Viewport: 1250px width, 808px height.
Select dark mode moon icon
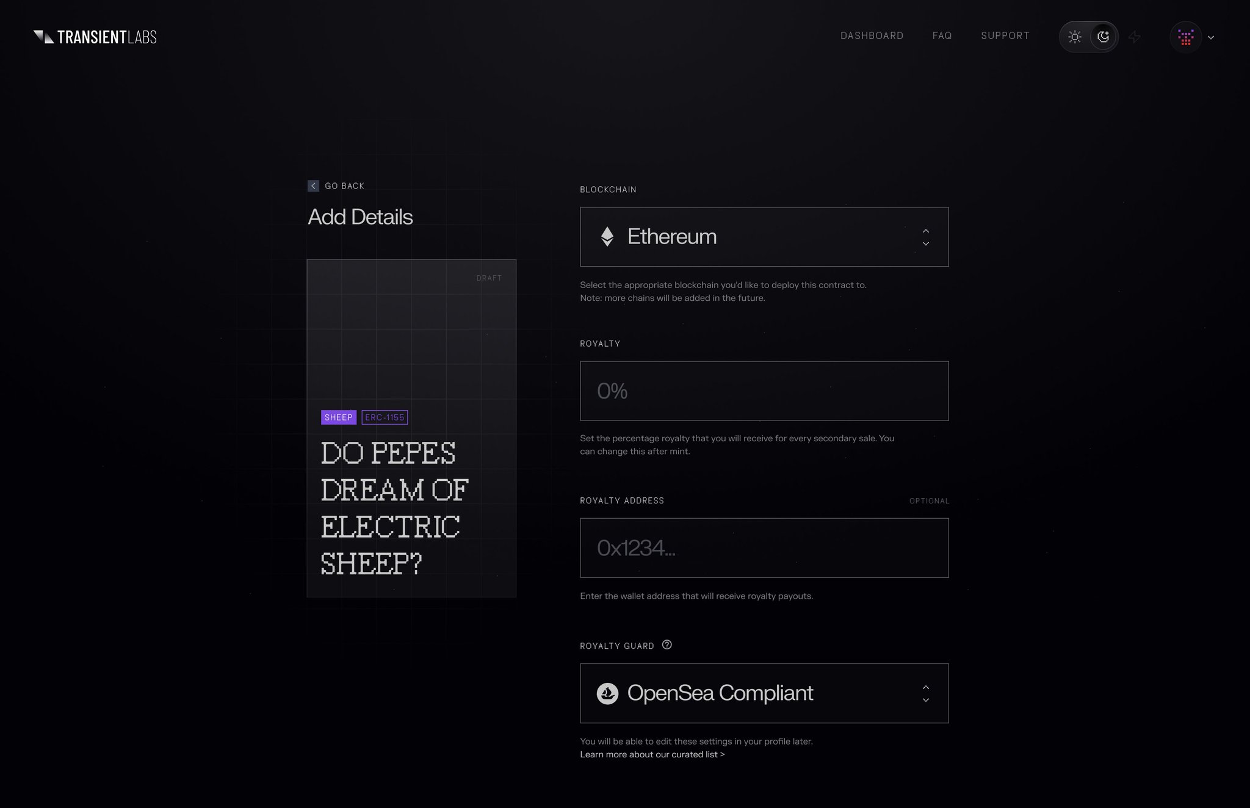click(x=1103, y=37)
